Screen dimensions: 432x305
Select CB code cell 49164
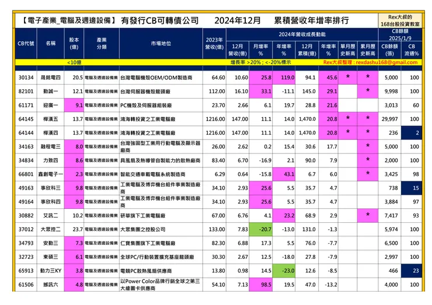coord(26,202)
